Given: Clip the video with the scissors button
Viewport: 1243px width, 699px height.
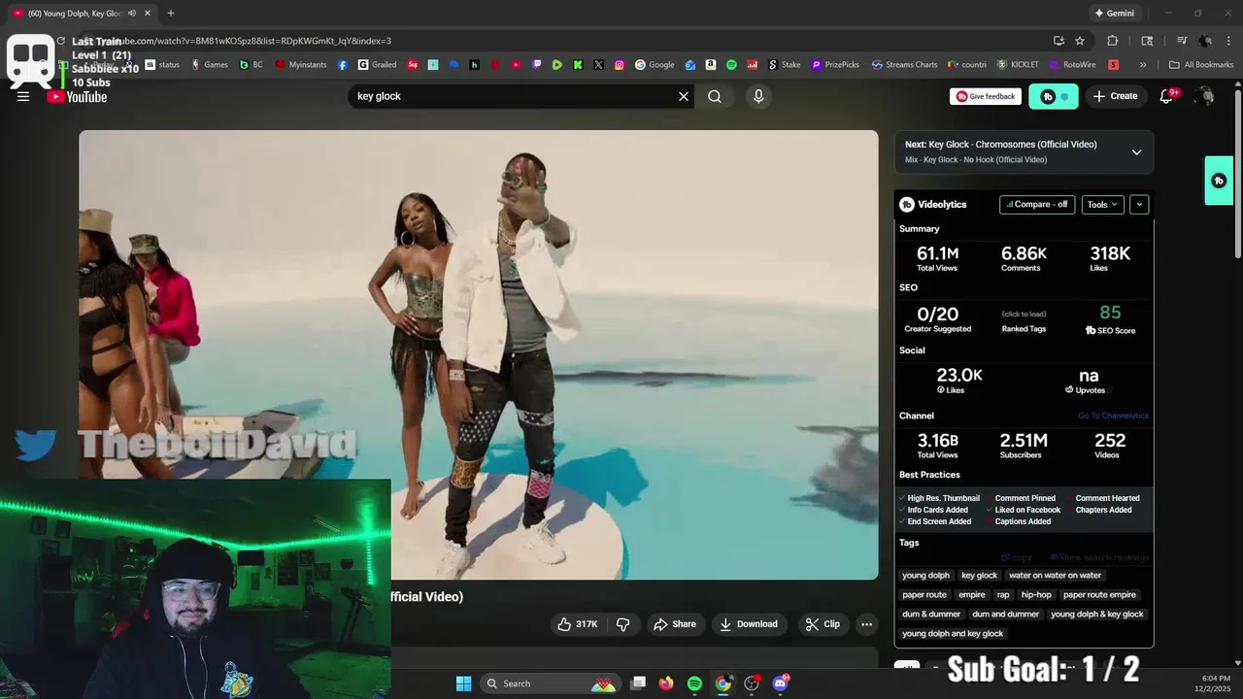Looking at the screenshot, I should tap(823, 624).
